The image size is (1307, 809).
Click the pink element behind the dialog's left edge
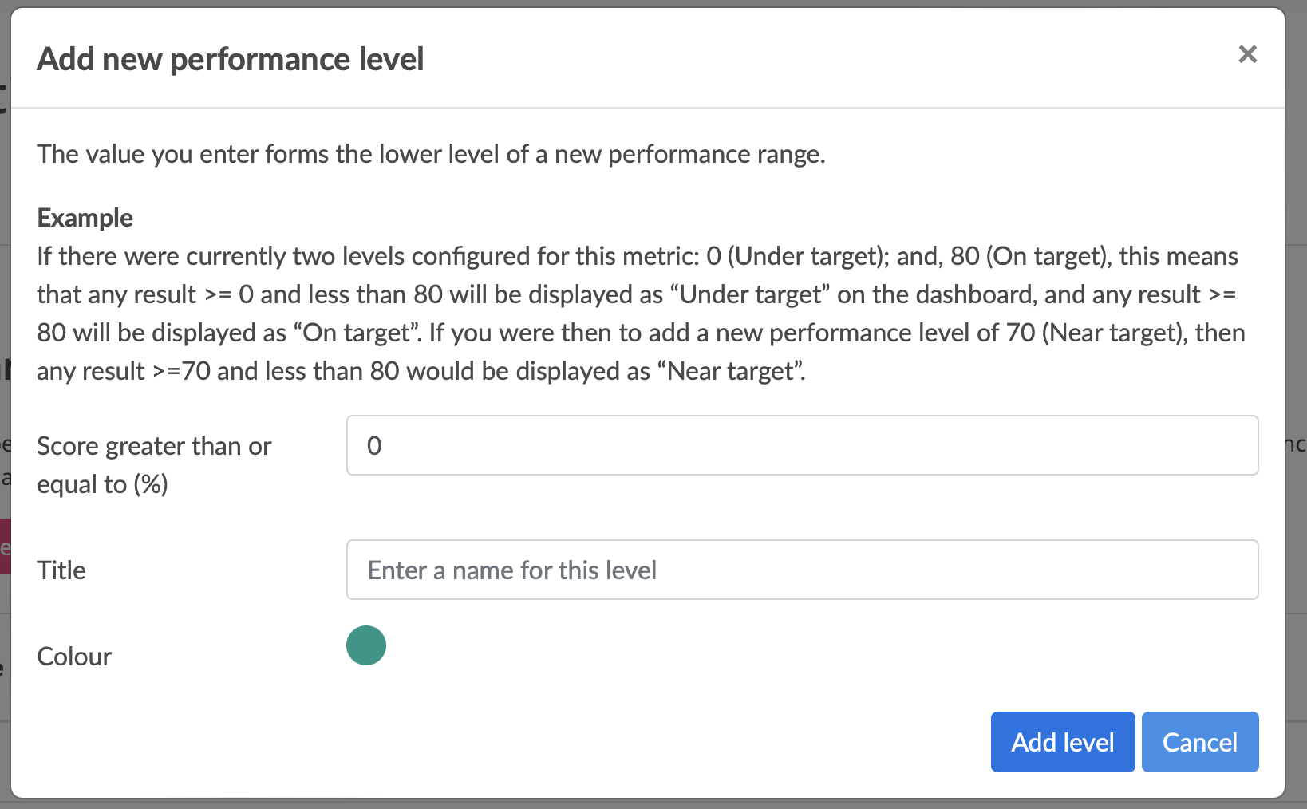pyautogui.click(x=5, y=547)
